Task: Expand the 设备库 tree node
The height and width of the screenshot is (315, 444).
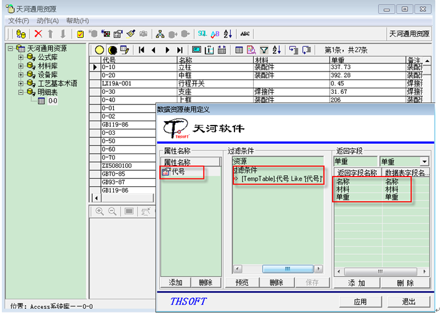Action: pos(21,75)
